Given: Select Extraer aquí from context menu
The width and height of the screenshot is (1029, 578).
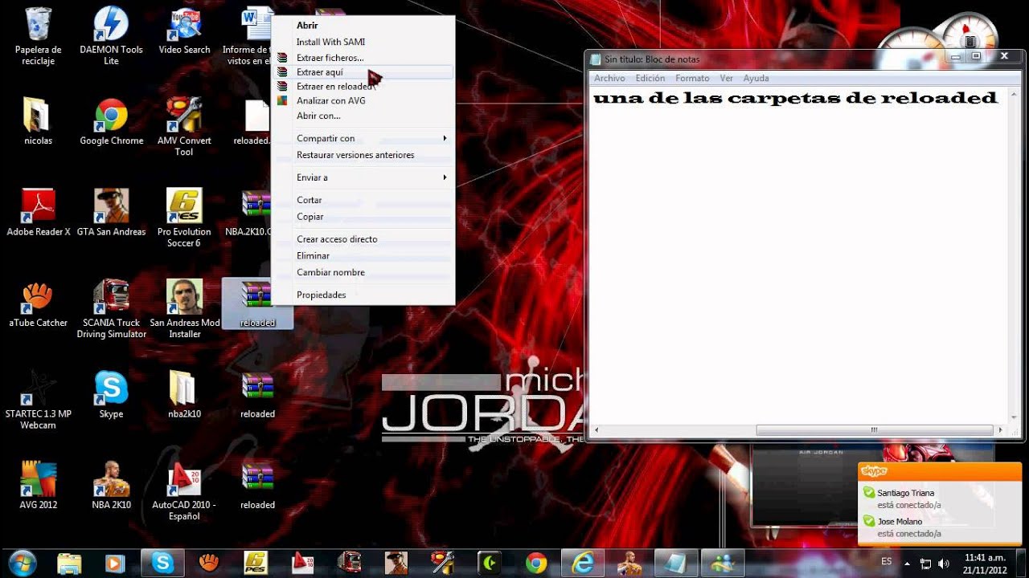Looking at the screenshot, I should [x=363, y=72].
